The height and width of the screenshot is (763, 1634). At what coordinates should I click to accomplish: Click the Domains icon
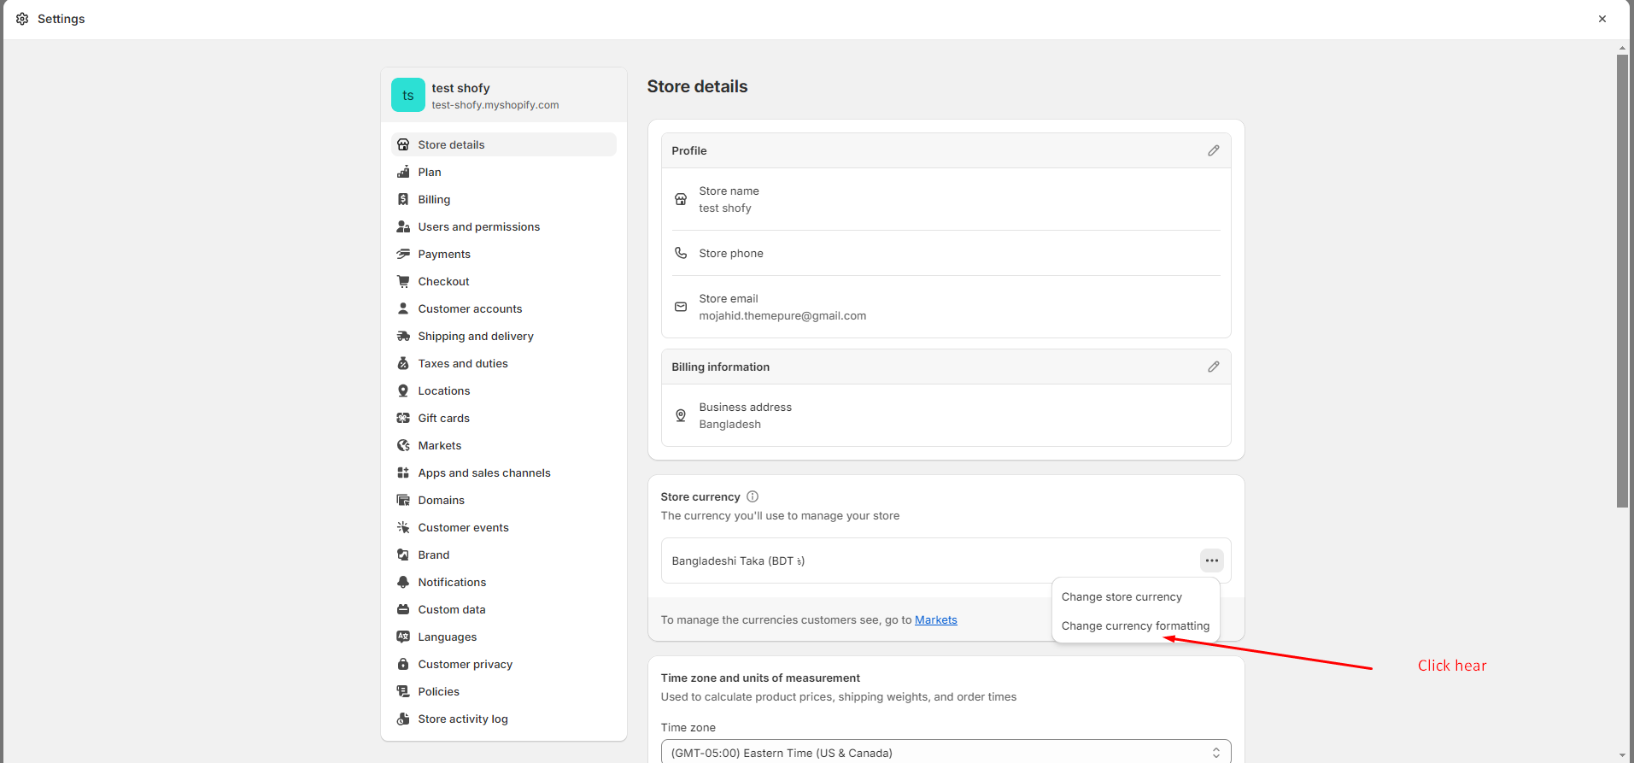(403, 500)
